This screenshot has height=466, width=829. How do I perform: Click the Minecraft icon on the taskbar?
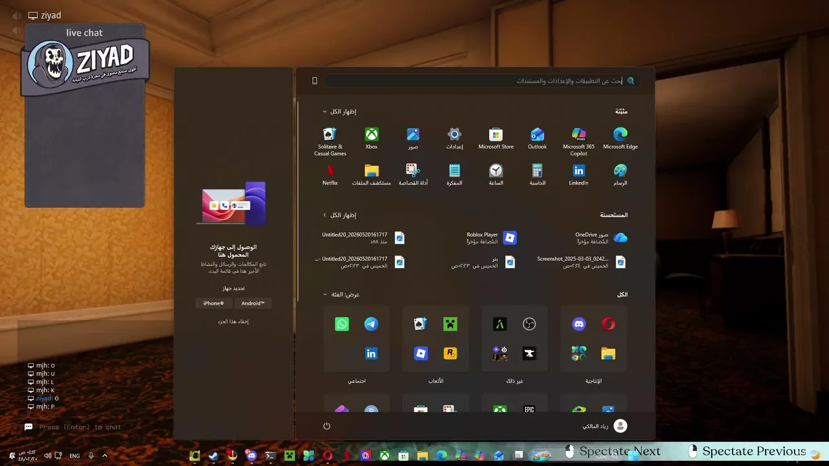click(x=290, y=456)
